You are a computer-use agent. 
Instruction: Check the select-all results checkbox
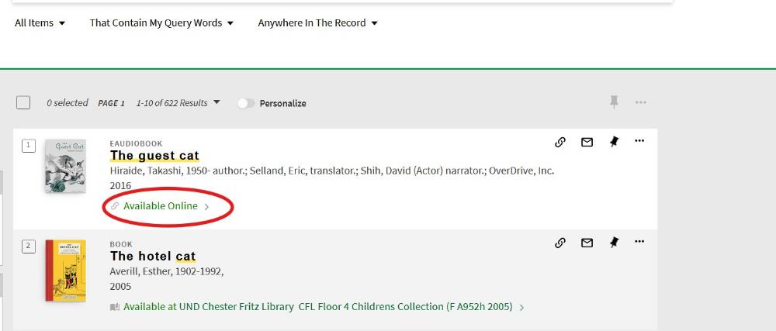pyautogui.click(x=23, y=103)
